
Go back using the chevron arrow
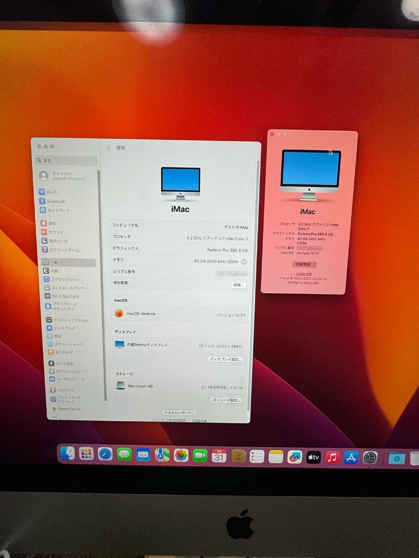point(109,147)
